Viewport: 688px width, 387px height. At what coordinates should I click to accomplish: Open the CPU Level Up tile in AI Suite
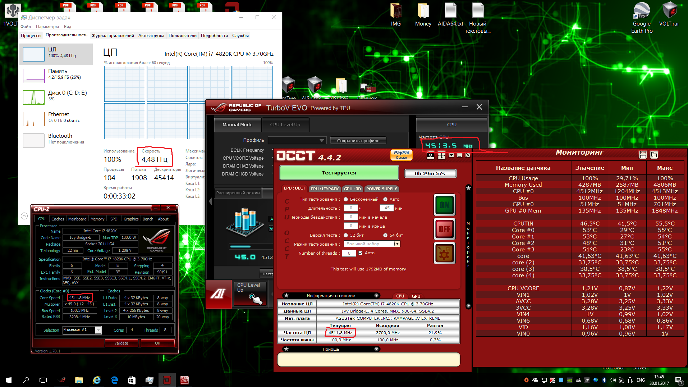[251, 293]
